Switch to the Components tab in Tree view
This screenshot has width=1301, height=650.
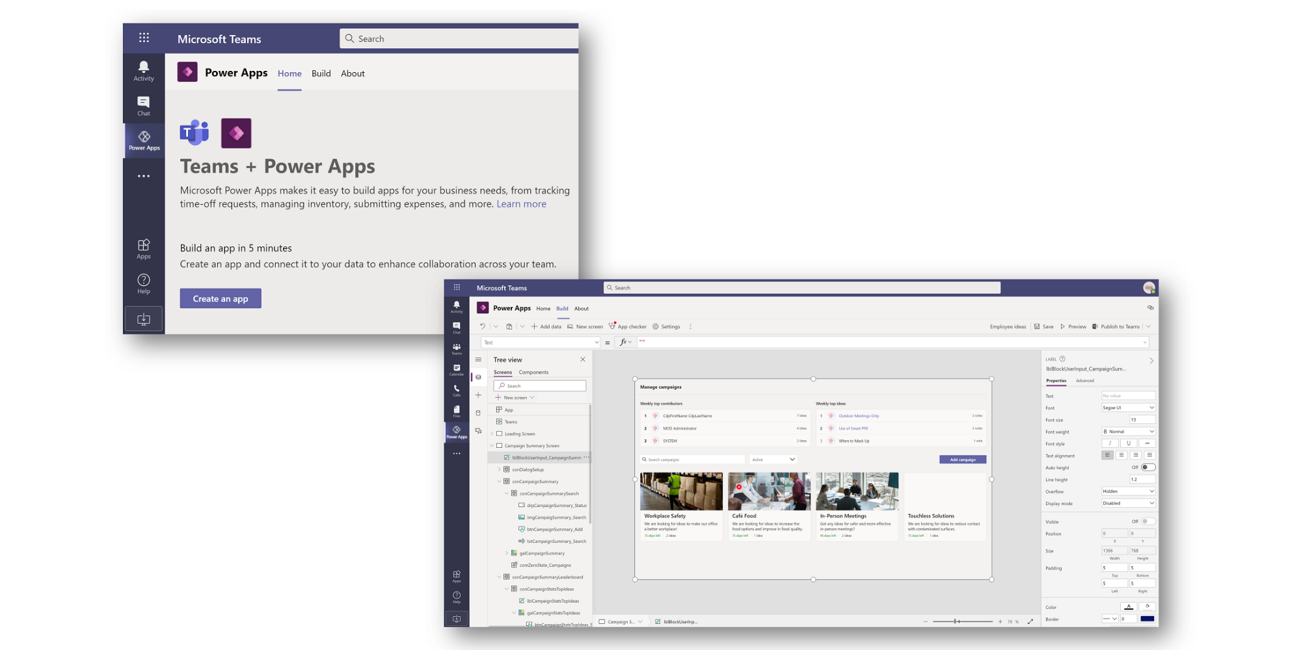[x=534, y=372]
